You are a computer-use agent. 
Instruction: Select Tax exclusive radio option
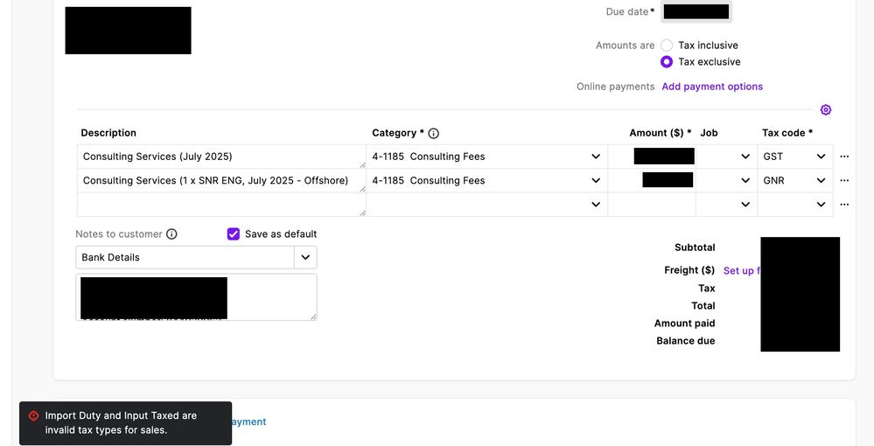tap(667, 62)
